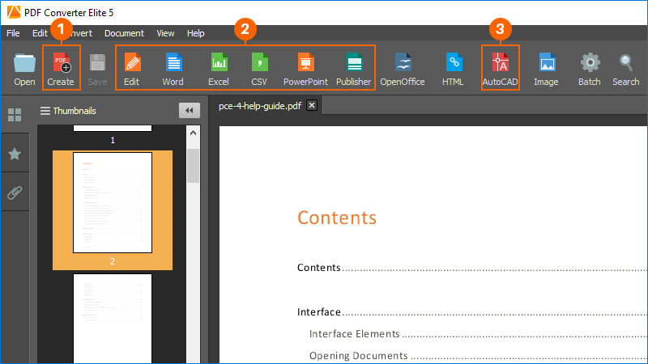Select the OpenOffice conversion icon
This screenshot has height=364, width=648.
403,63
